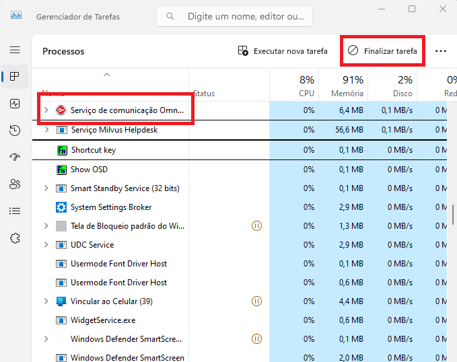Open the hamburger navigation menu
Viewport: 457px width, 362px height.
15,50
